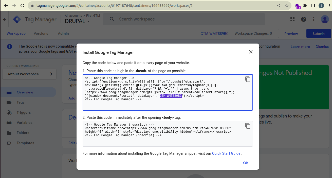Click the banner info icon
Image resolution: width=332 pixels, height=178 pixels.
point(10,47)
